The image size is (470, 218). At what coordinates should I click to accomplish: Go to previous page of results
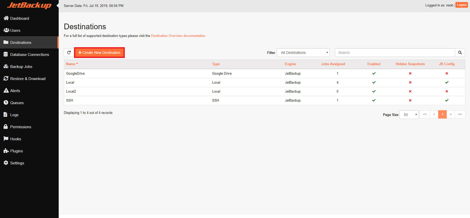[x=434, y=114]
